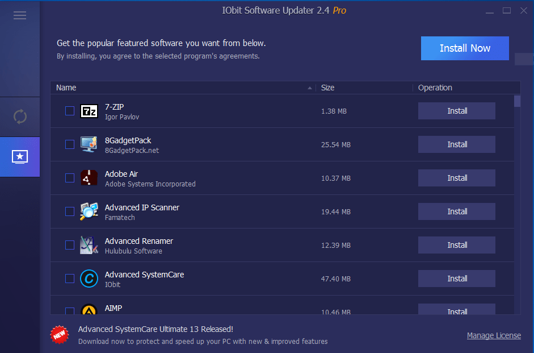Image resolution: width=534 pixels, height=353 pixels.
Task: Click the 8GadgetPack gadget icon
Action: click(x=89, y=144)
